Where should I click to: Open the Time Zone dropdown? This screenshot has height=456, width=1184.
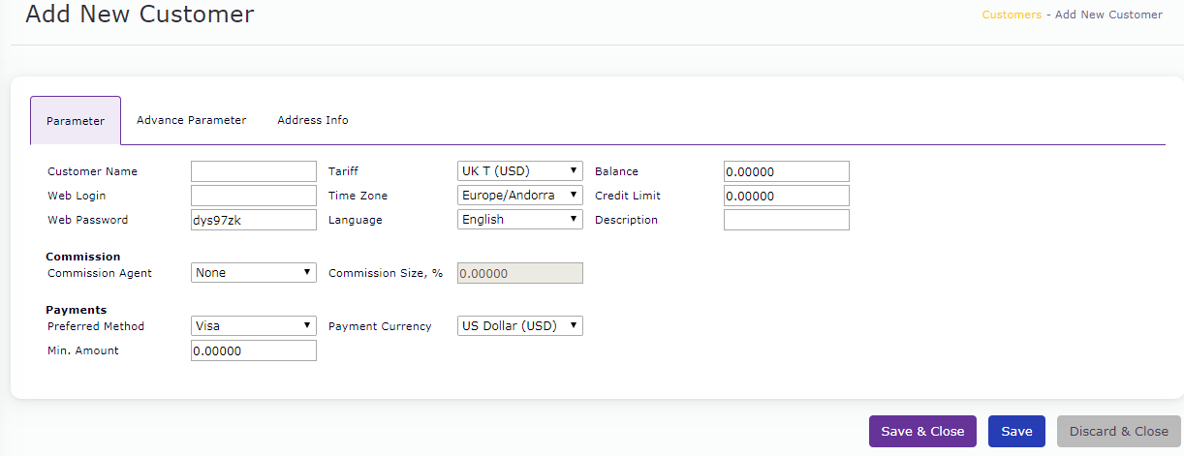pyautogui.click(x=519, y=196)
